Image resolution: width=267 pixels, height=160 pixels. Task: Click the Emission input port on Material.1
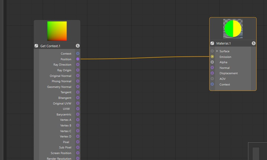coord(212,56)
